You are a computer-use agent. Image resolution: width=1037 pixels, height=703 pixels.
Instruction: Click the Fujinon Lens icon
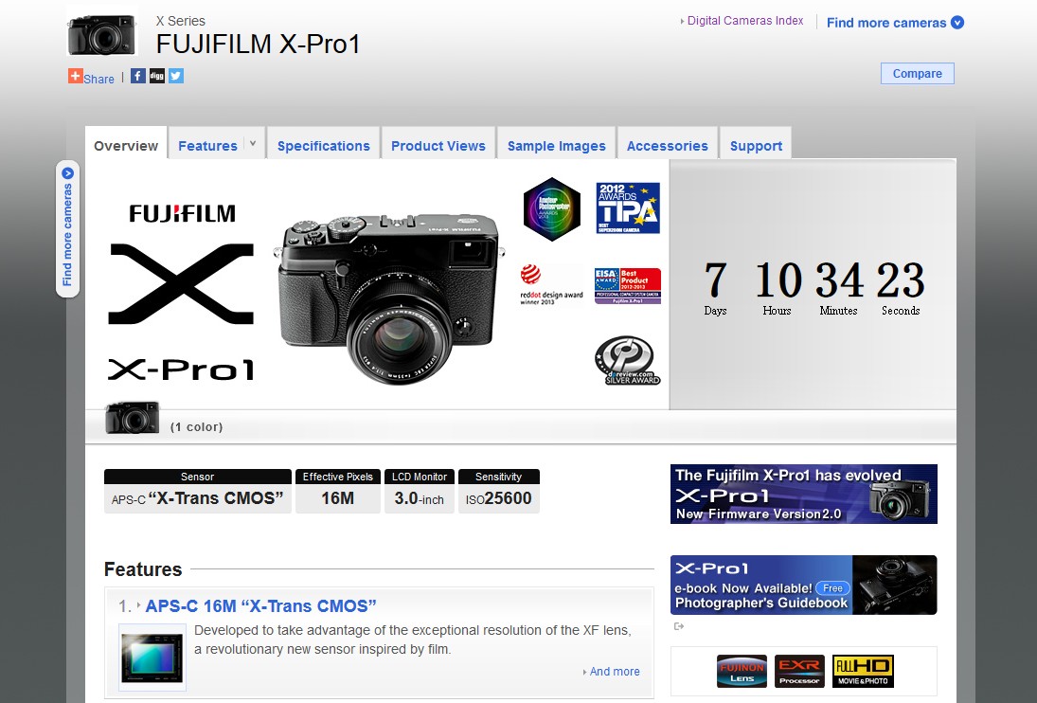click(742, 671)
